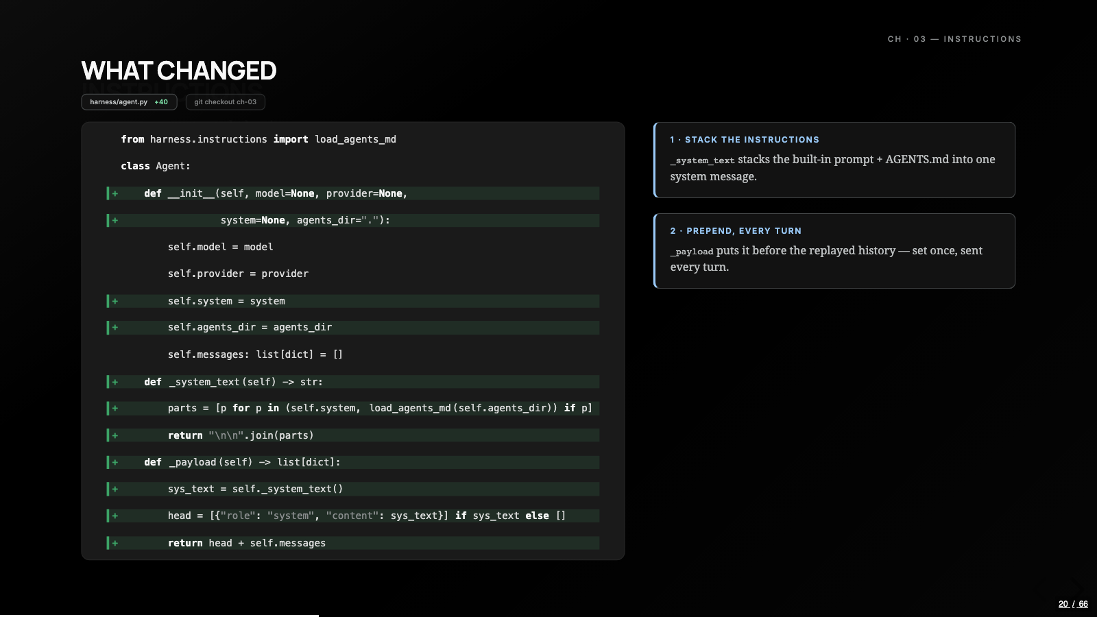Click the 'def _payload(self) -> list[dict]:' line
The width and height of the screenshot is (1097, 617).
coord(353,462)
